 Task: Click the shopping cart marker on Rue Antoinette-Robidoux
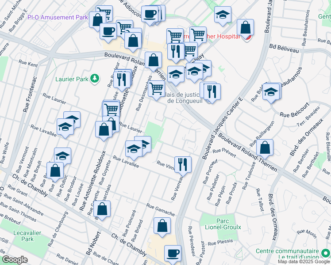point(111,110)
